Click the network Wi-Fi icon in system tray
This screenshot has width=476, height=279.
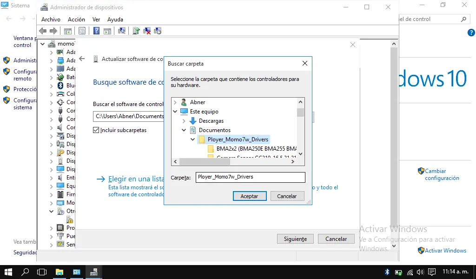(410, 272)
